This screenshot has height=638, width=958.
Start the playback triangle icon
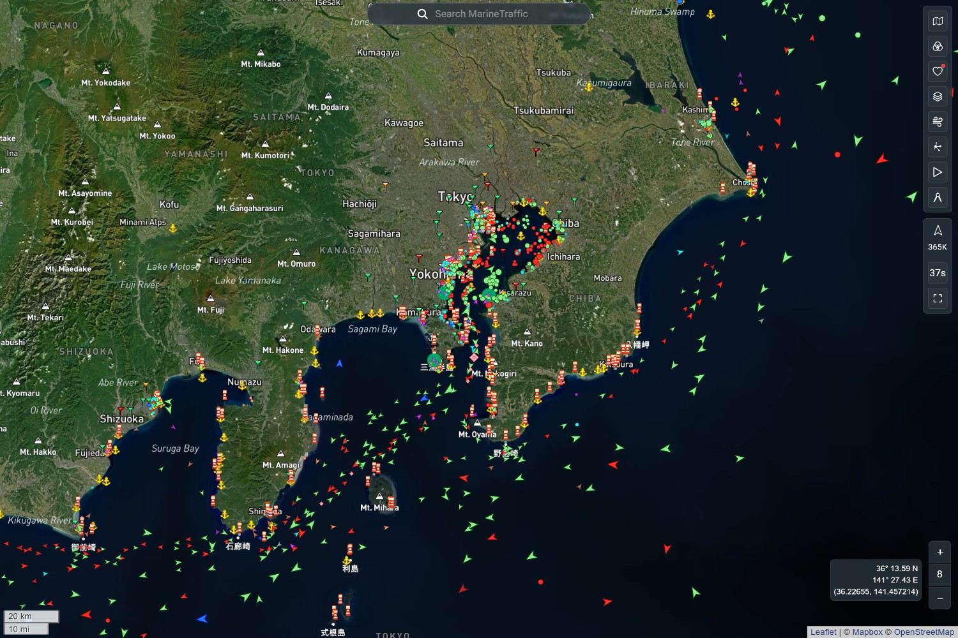pyautogui.click(x=938, y=172)
